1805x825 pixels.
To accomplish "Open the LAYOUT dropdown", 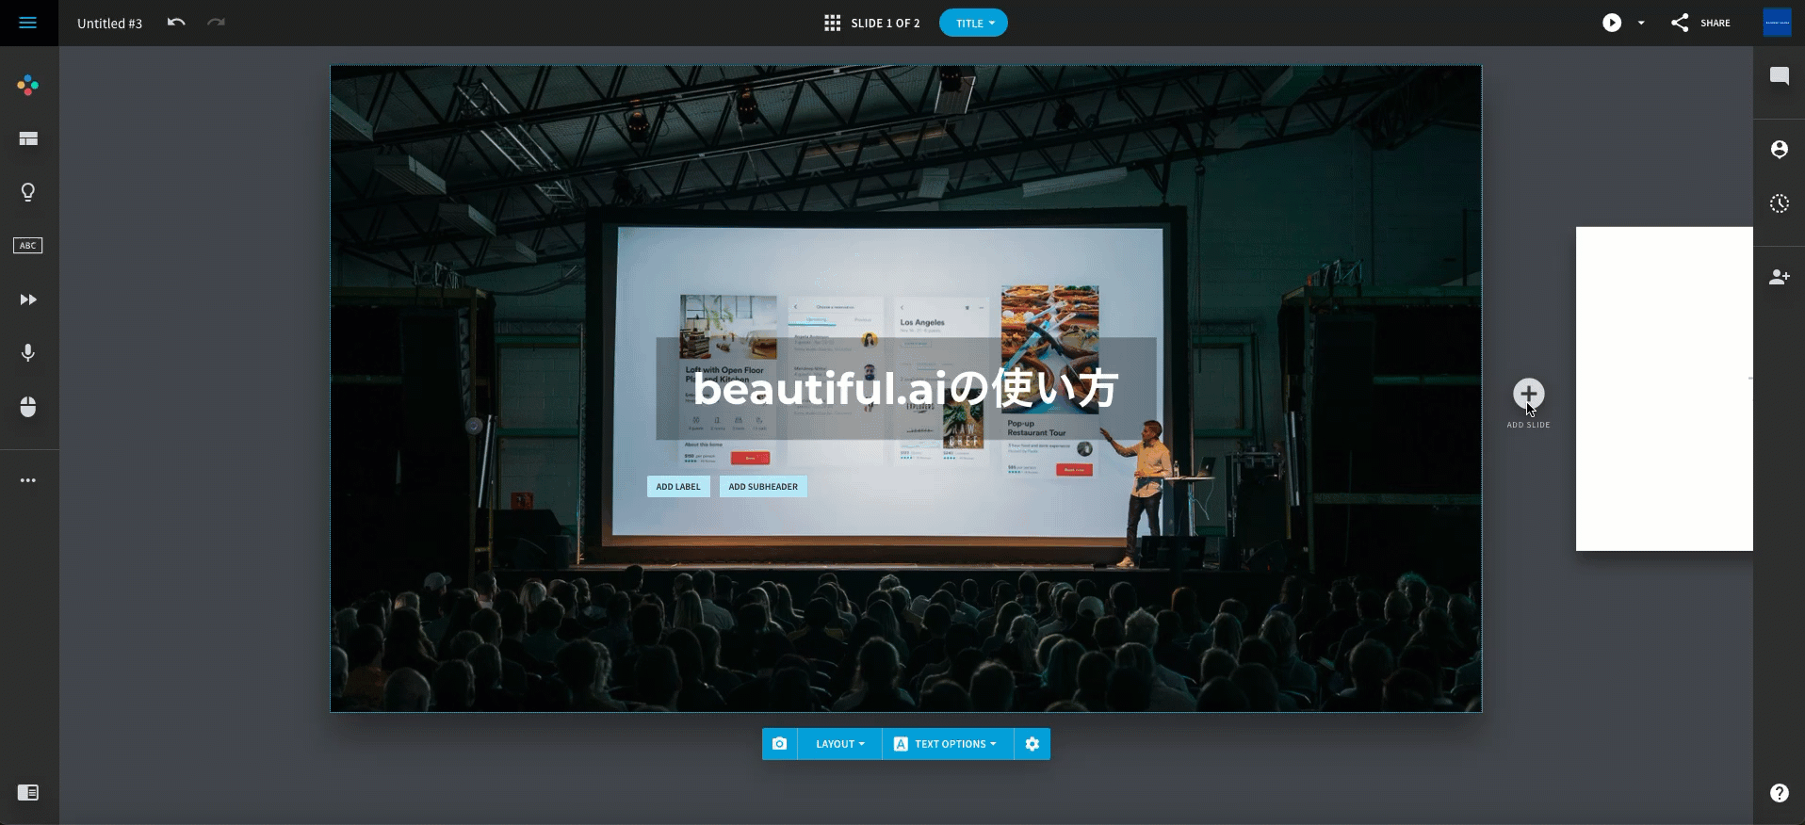I will coord(839,744).
